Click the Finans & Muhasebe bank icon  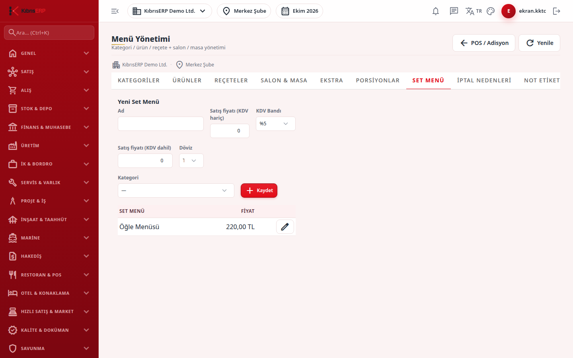click(x=13, y=127)
